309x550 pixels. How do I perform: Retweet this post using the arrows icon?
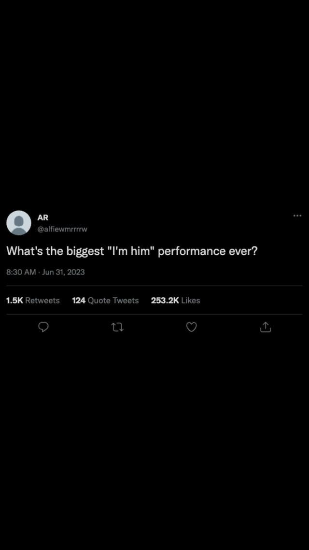click(x=117, y=327)
